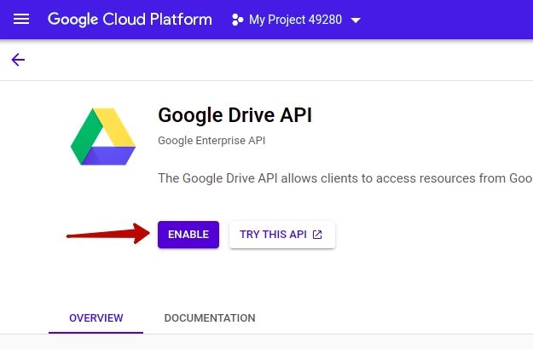Expand the My Project 49280 dropdown arrow
This screenshot has width=533, height=349.
coord(356,20)
